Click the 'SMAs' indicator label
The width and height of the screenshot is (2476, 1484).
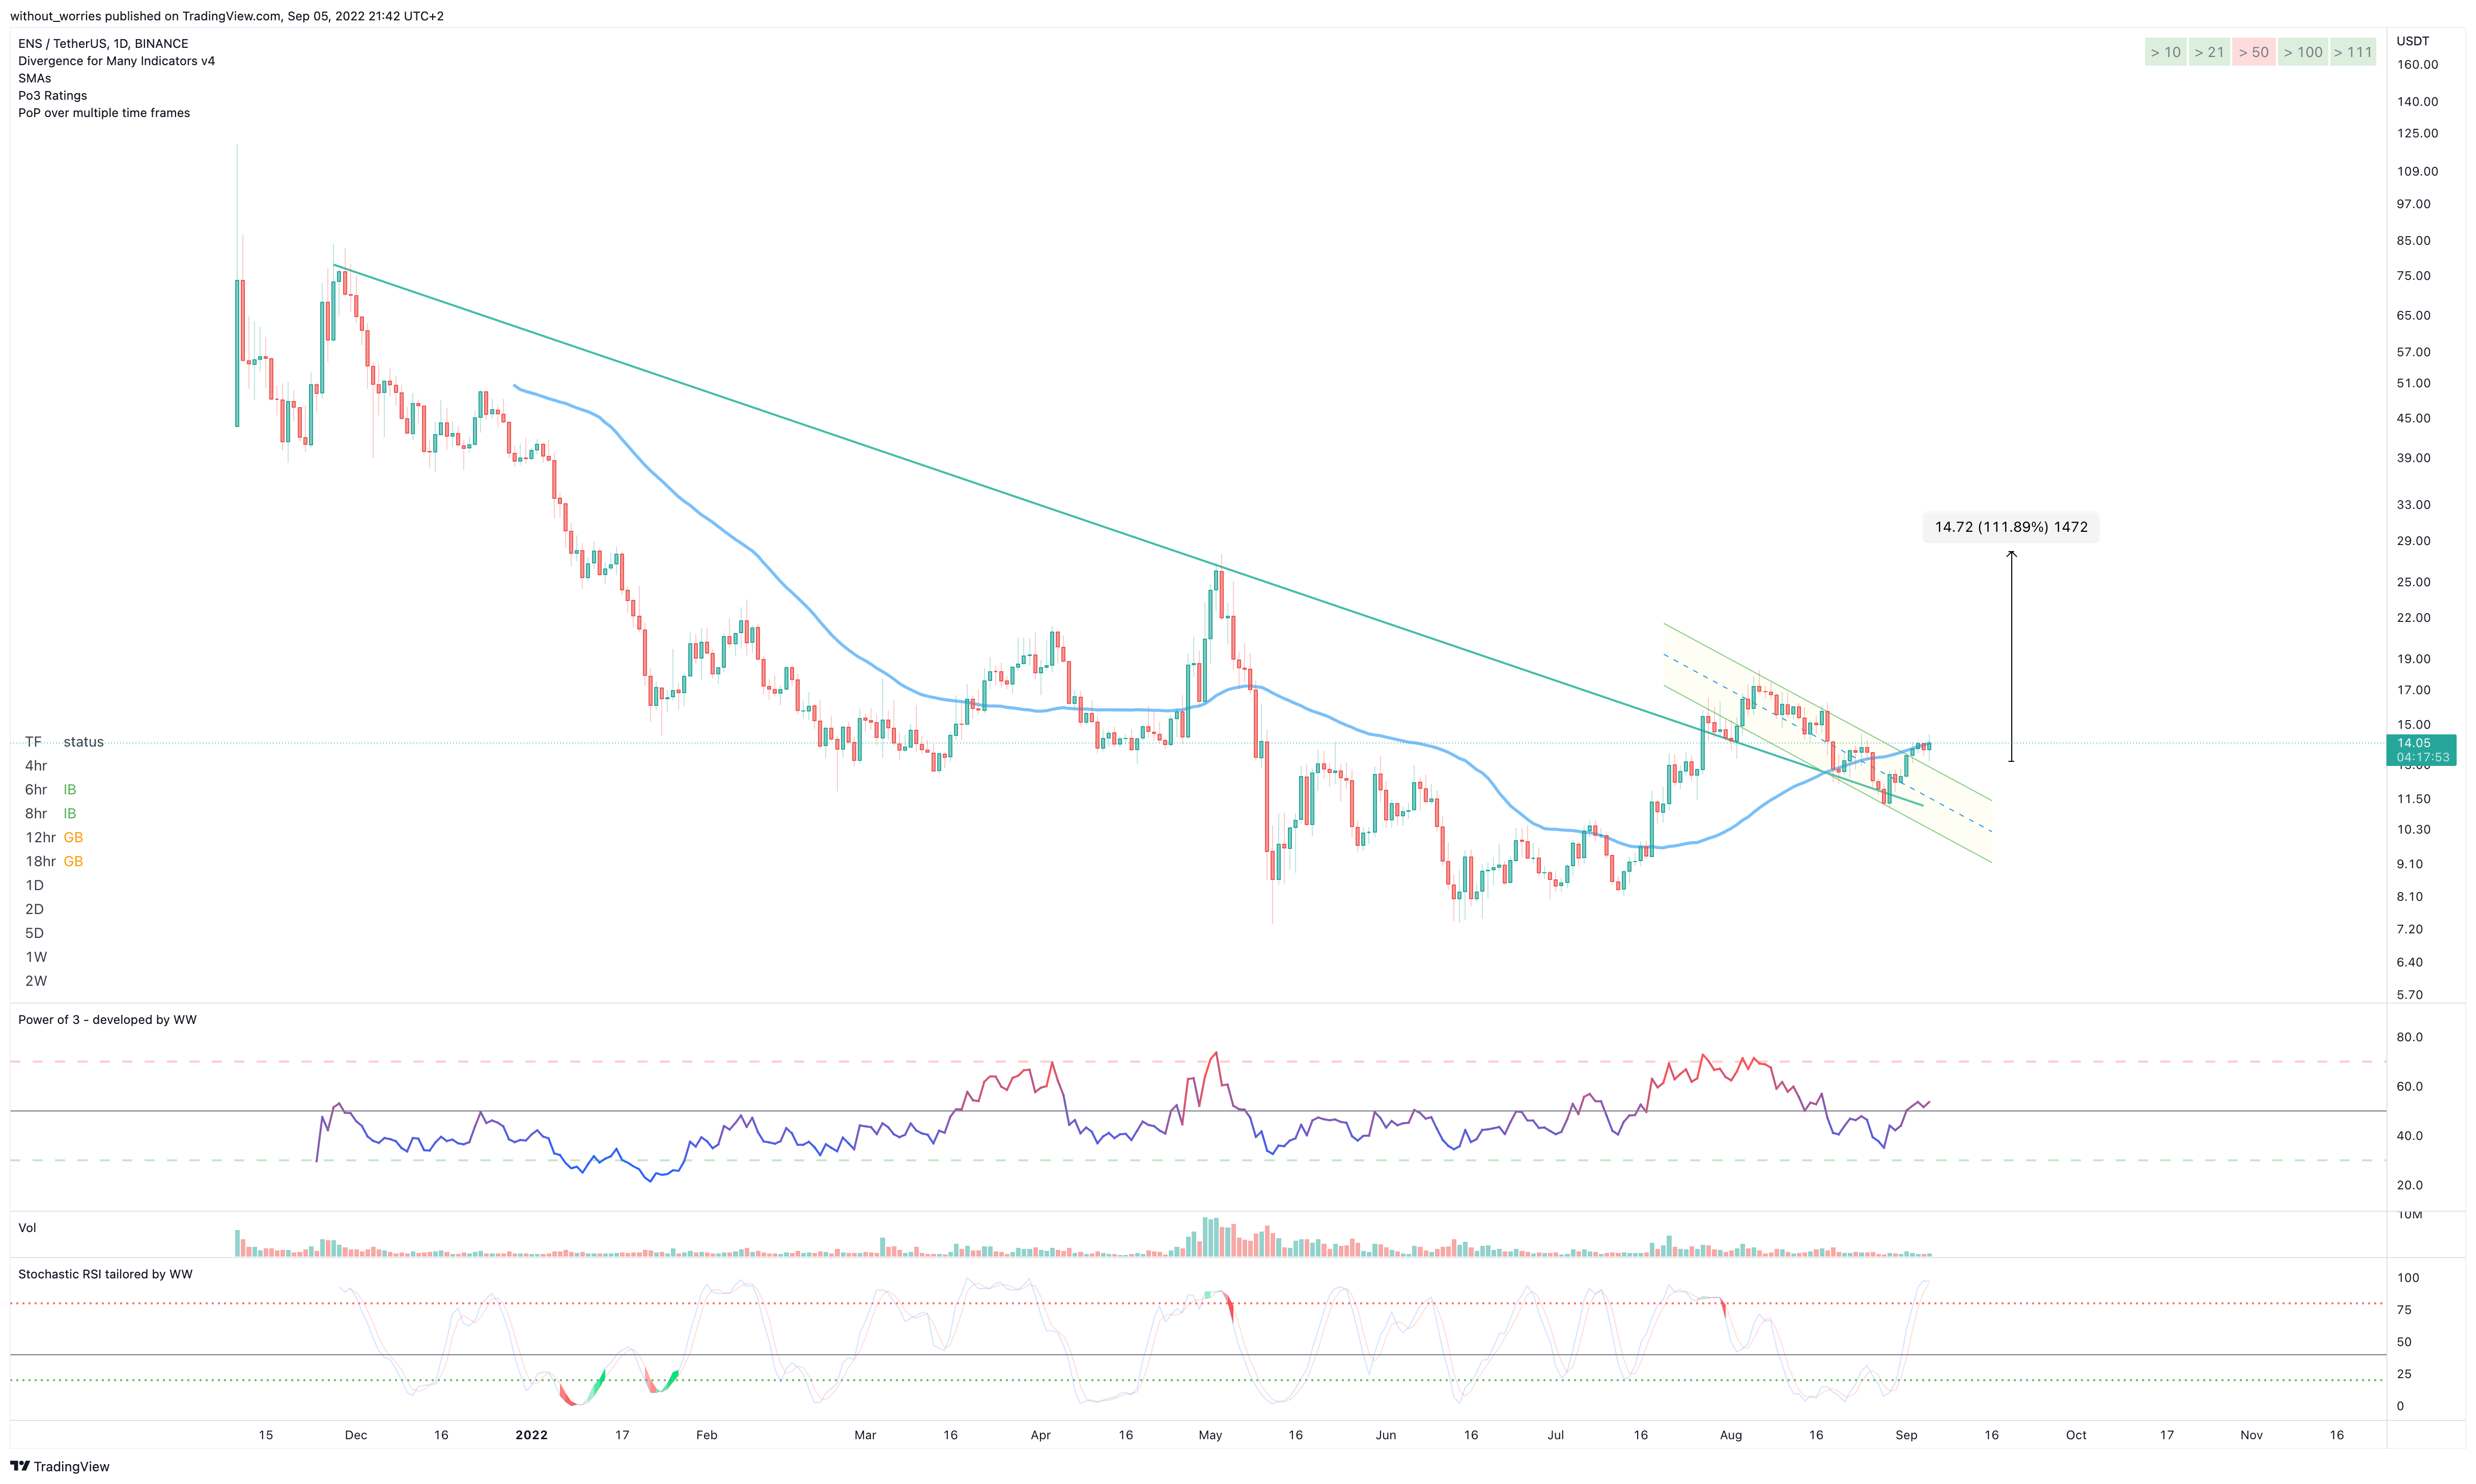34,78
